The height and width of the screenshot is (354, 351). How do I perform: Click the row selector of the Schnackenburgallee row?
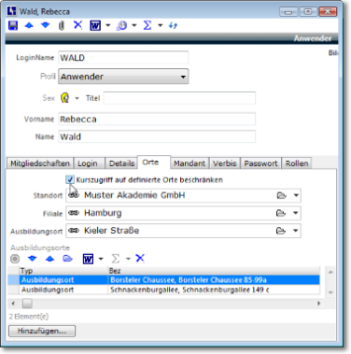point(14,290)
